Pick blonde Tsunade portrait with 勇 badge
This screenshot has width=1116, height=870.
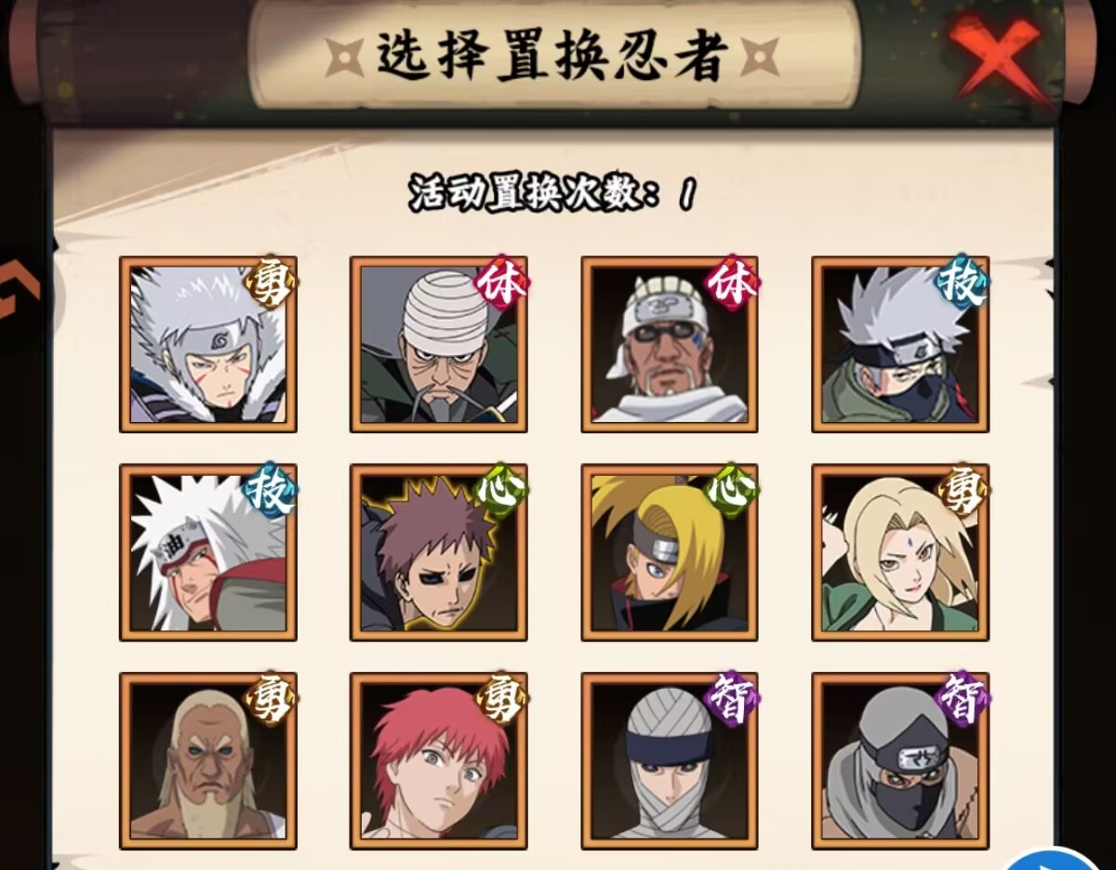click(x=900, y=553)
